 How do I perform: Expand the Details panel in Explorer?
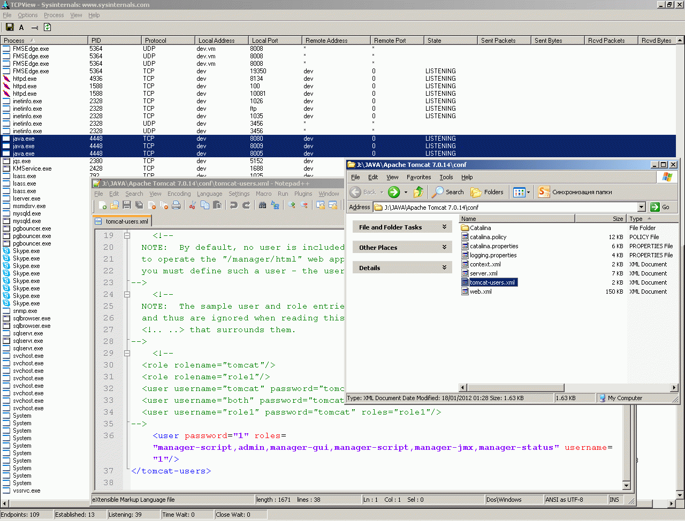click(444, 267)
